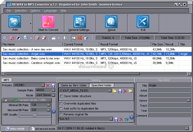Enable Rename original file checkbox
Viewport: 193px width, 132px height.
click(61, 114)
